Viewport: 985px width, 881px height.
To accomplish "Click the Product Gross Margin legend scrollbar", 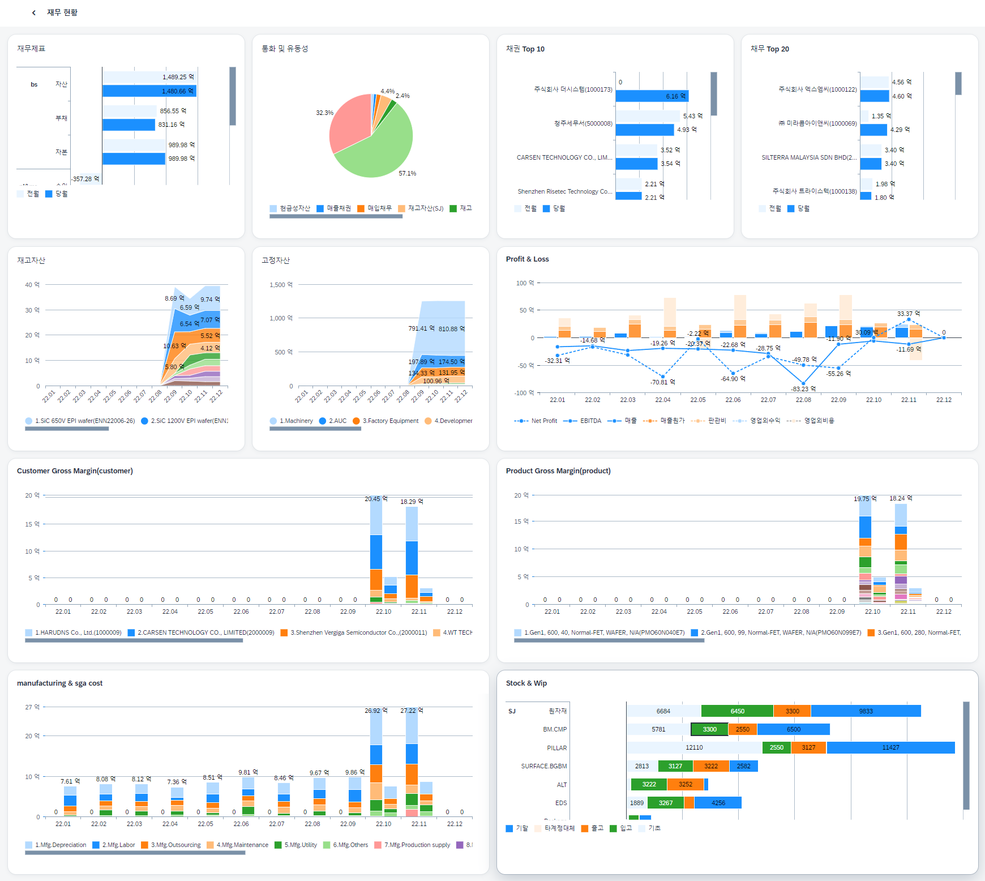I will [x=609, y=640].
